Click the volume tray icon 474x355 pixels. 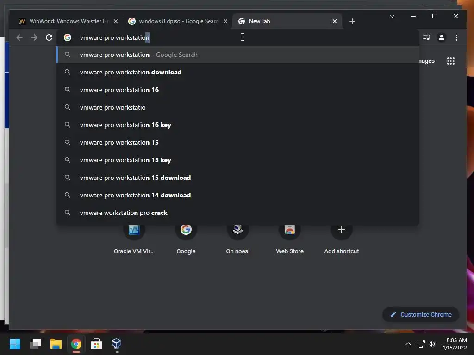(x=432, y=344)
